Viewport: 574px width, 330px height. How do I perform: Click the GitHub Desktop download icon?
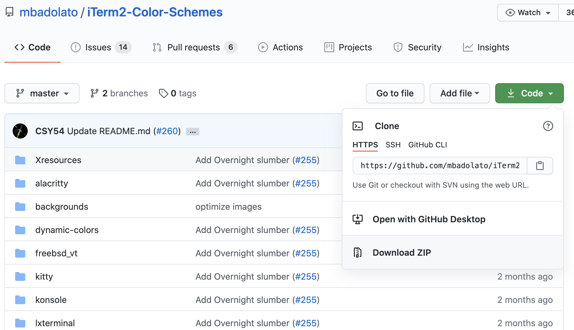coord(358,219)
